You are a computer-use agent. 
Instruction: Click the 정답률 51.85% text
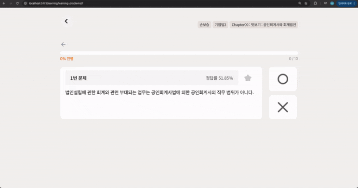click(x=219, y=78)
